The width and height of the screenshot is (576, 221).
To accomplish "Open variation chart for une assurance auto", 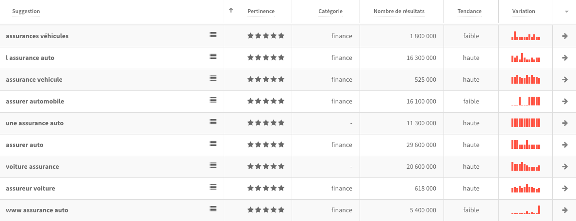I will tap(526, 122).
